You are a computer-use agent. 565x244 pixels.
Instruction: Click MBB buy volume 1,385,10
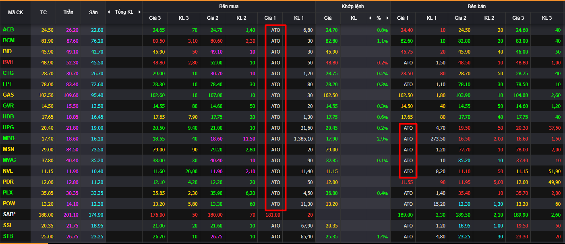click(304, 139)
